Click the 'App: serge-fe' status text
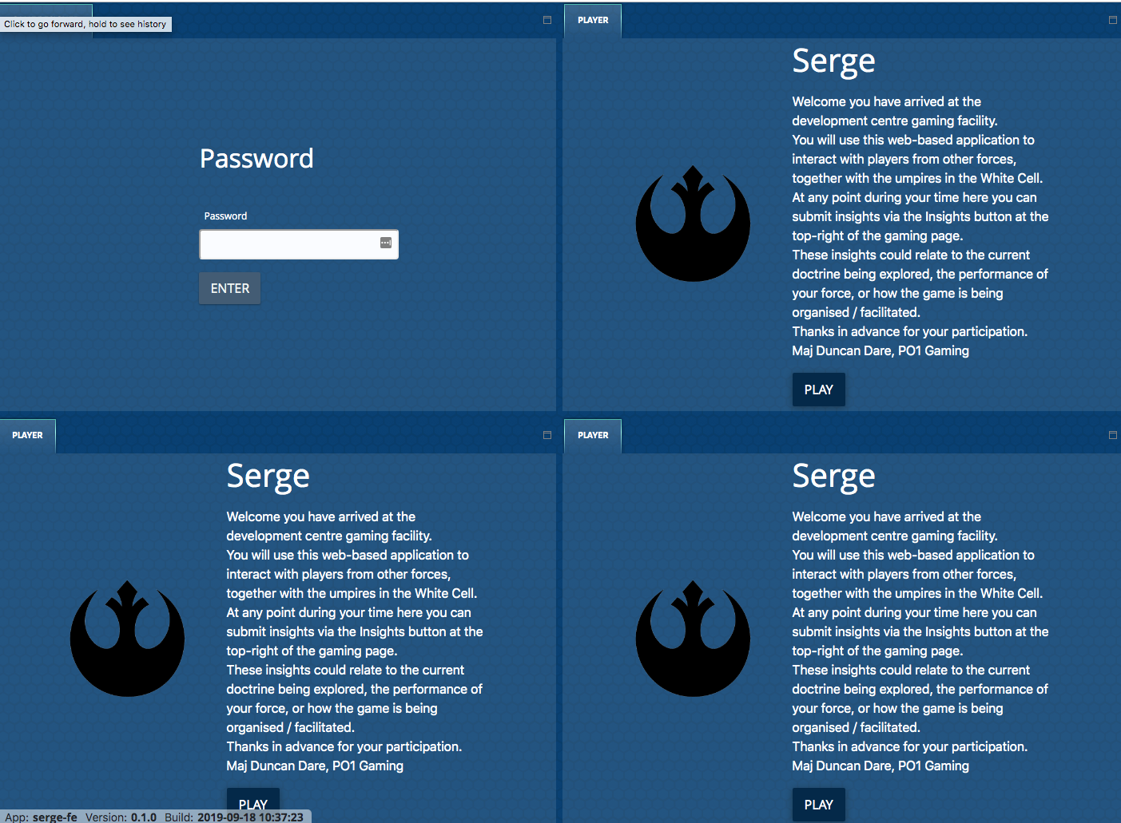 41,817
